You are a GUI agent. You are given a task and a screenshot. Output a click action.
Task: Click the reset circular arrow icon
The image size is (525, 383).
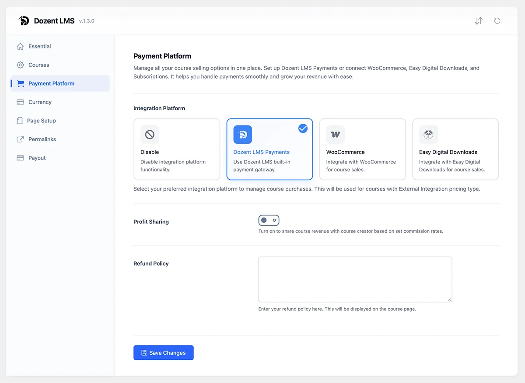point(497,21)
